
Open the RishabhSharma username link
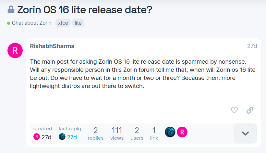pyautogui.click(x=52, y=46)
